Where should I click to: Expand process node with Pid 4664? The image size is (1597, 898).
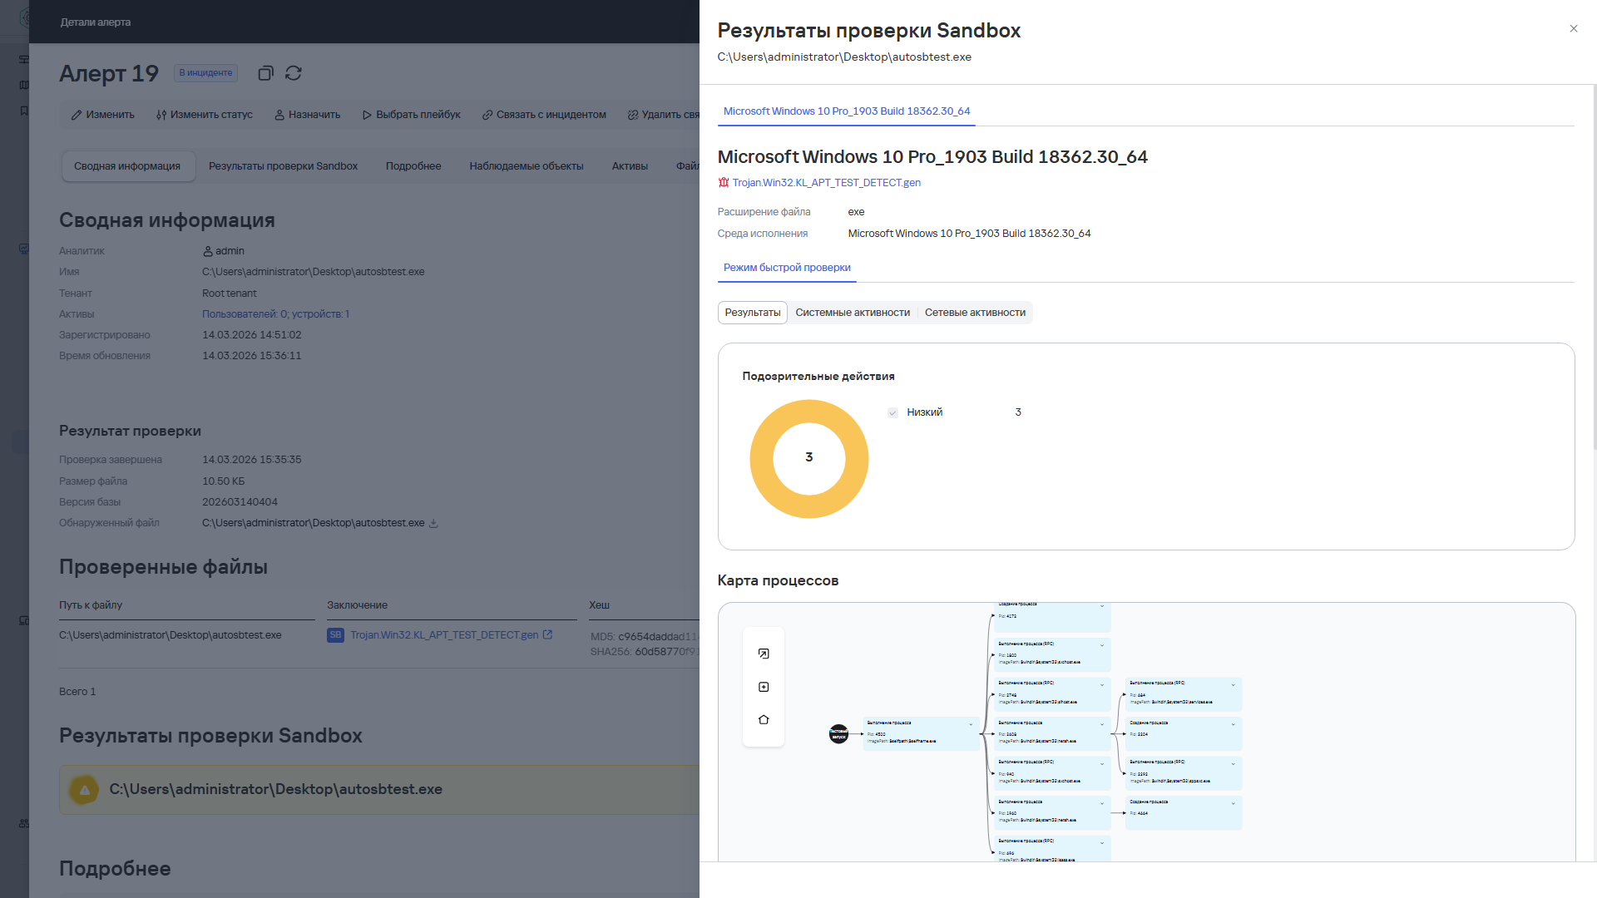[1233, 803]
